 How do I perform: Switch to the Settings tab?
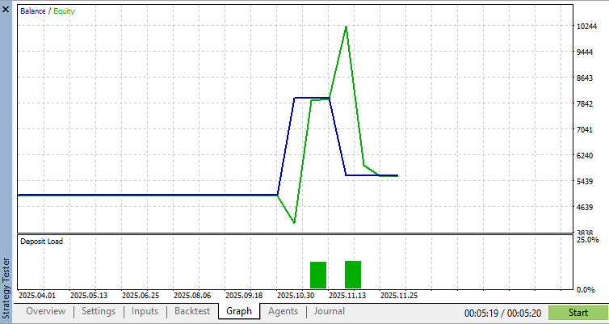pos(99,311)
